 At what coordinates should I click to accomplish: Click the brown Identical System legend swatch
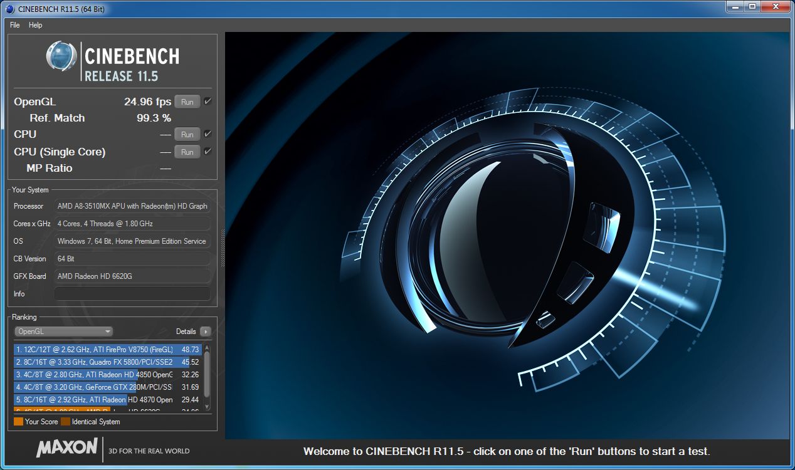click(x=65, y=422)
